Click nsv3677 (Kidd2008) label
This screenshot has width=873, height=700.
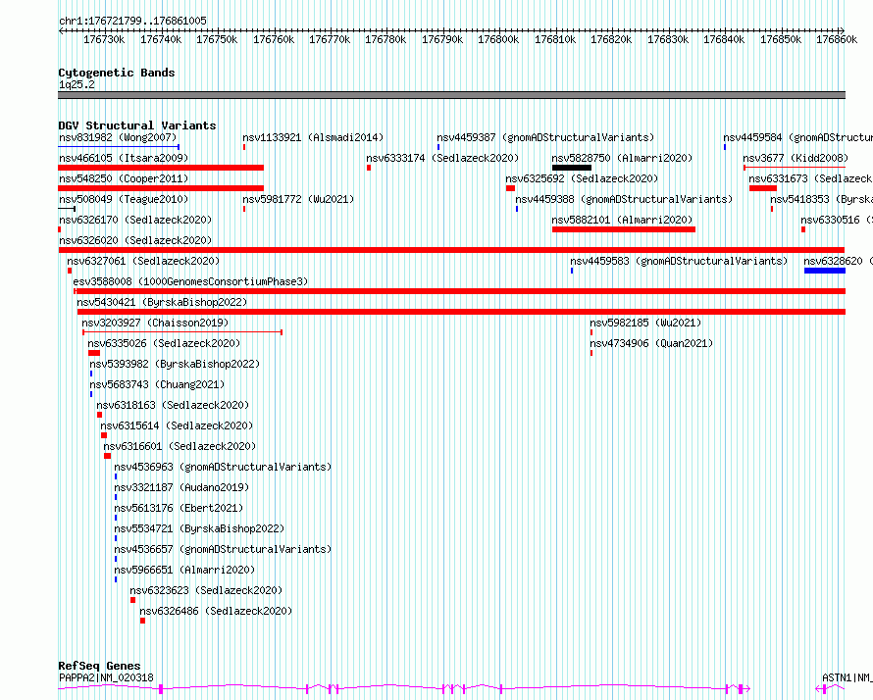coord(796,158)
